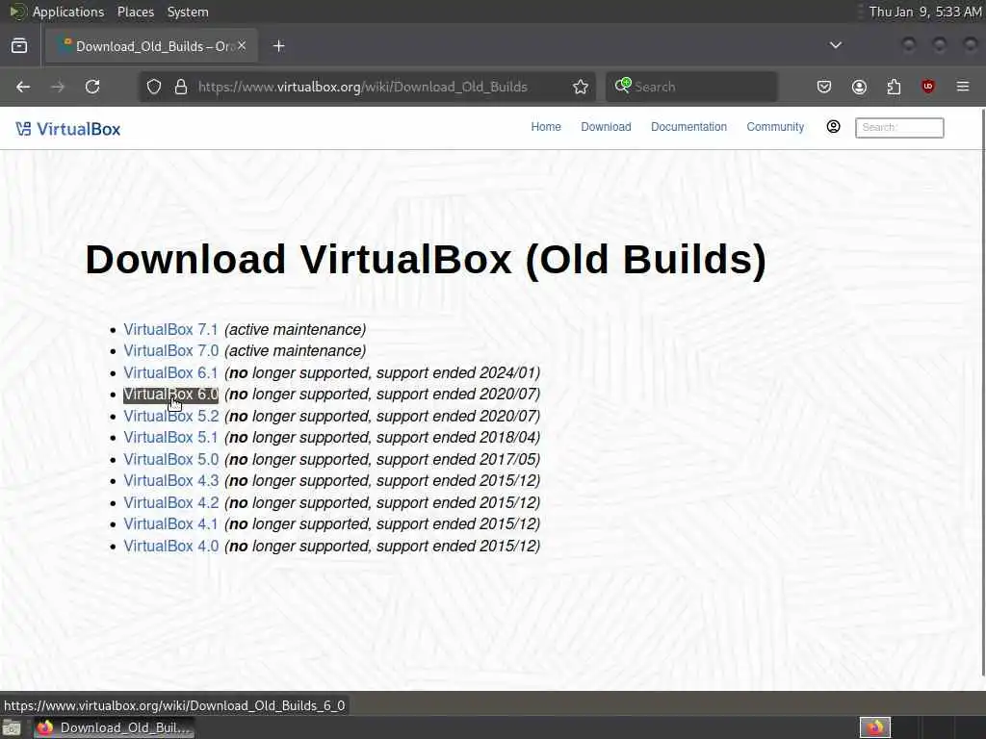Screen dimensions: 986x739
Task: Open the tracking protection shield icon
Action: pyautogui.click(x=154, y=87)
